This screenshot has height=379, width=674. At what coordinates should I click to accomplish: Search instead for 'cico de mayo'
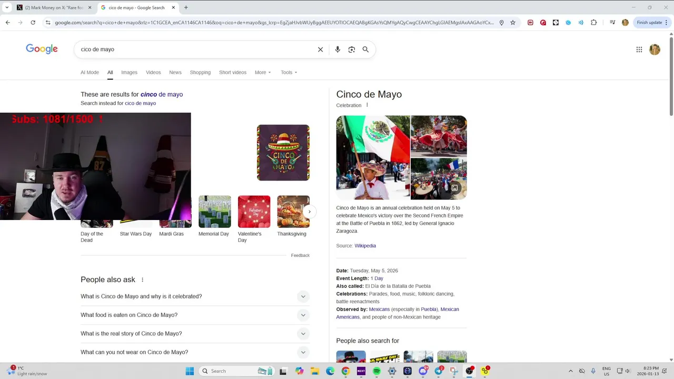click(x=140, y=103)
